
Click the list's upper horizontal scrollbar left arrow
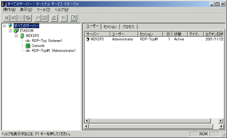[87, 121]
